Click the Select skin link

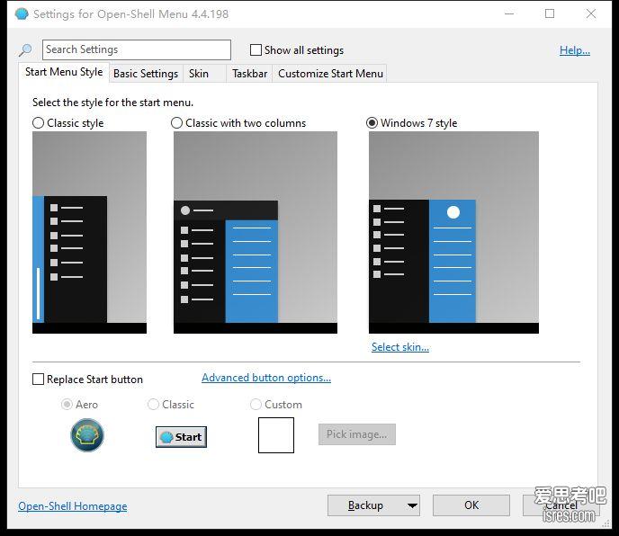coord(399,347)
